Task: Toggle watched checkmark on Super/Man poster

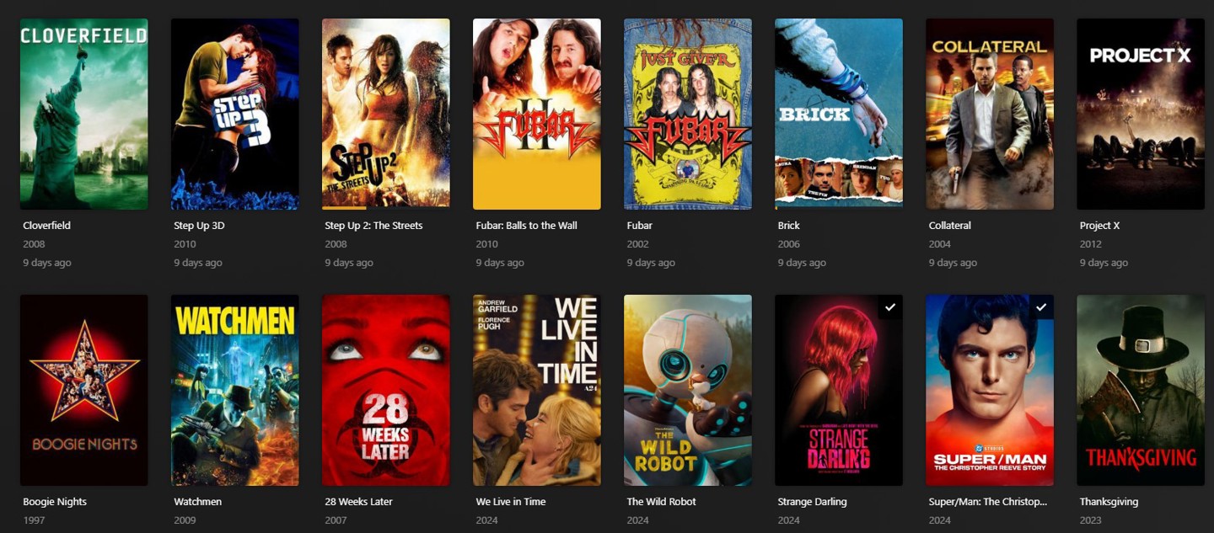Action: coord(1041,307)
